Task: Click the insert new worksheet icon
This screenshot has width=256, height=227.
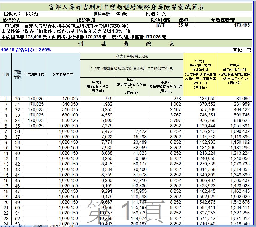Action: point(73,226)
